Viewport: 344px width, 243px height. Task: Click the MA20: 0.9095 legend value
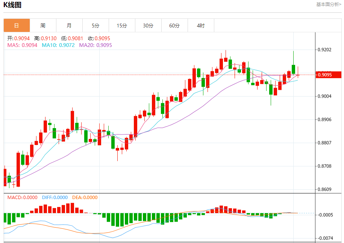(95, 45)
